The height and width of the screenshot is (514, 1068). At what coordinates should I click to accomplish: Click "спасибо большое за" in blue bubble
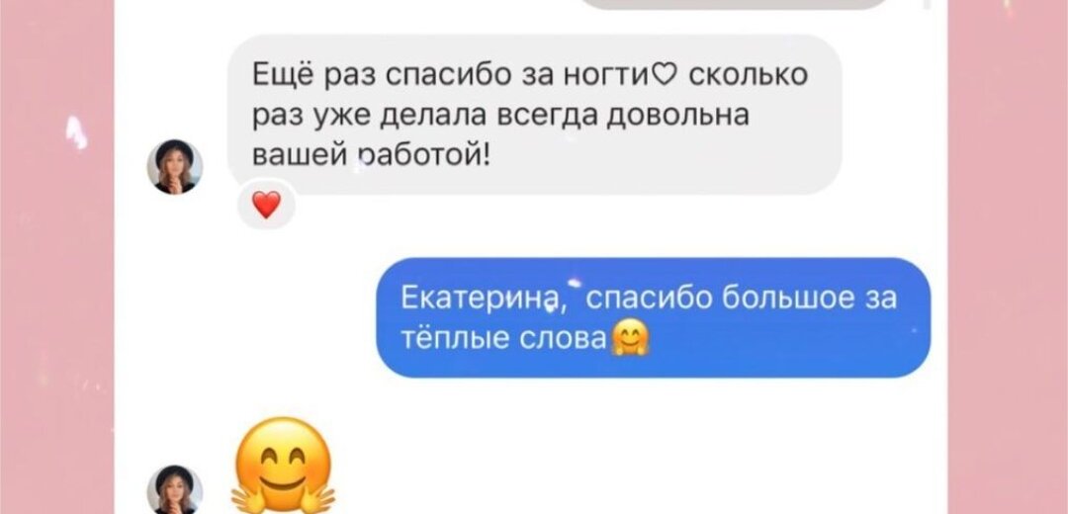coord(741,299)
